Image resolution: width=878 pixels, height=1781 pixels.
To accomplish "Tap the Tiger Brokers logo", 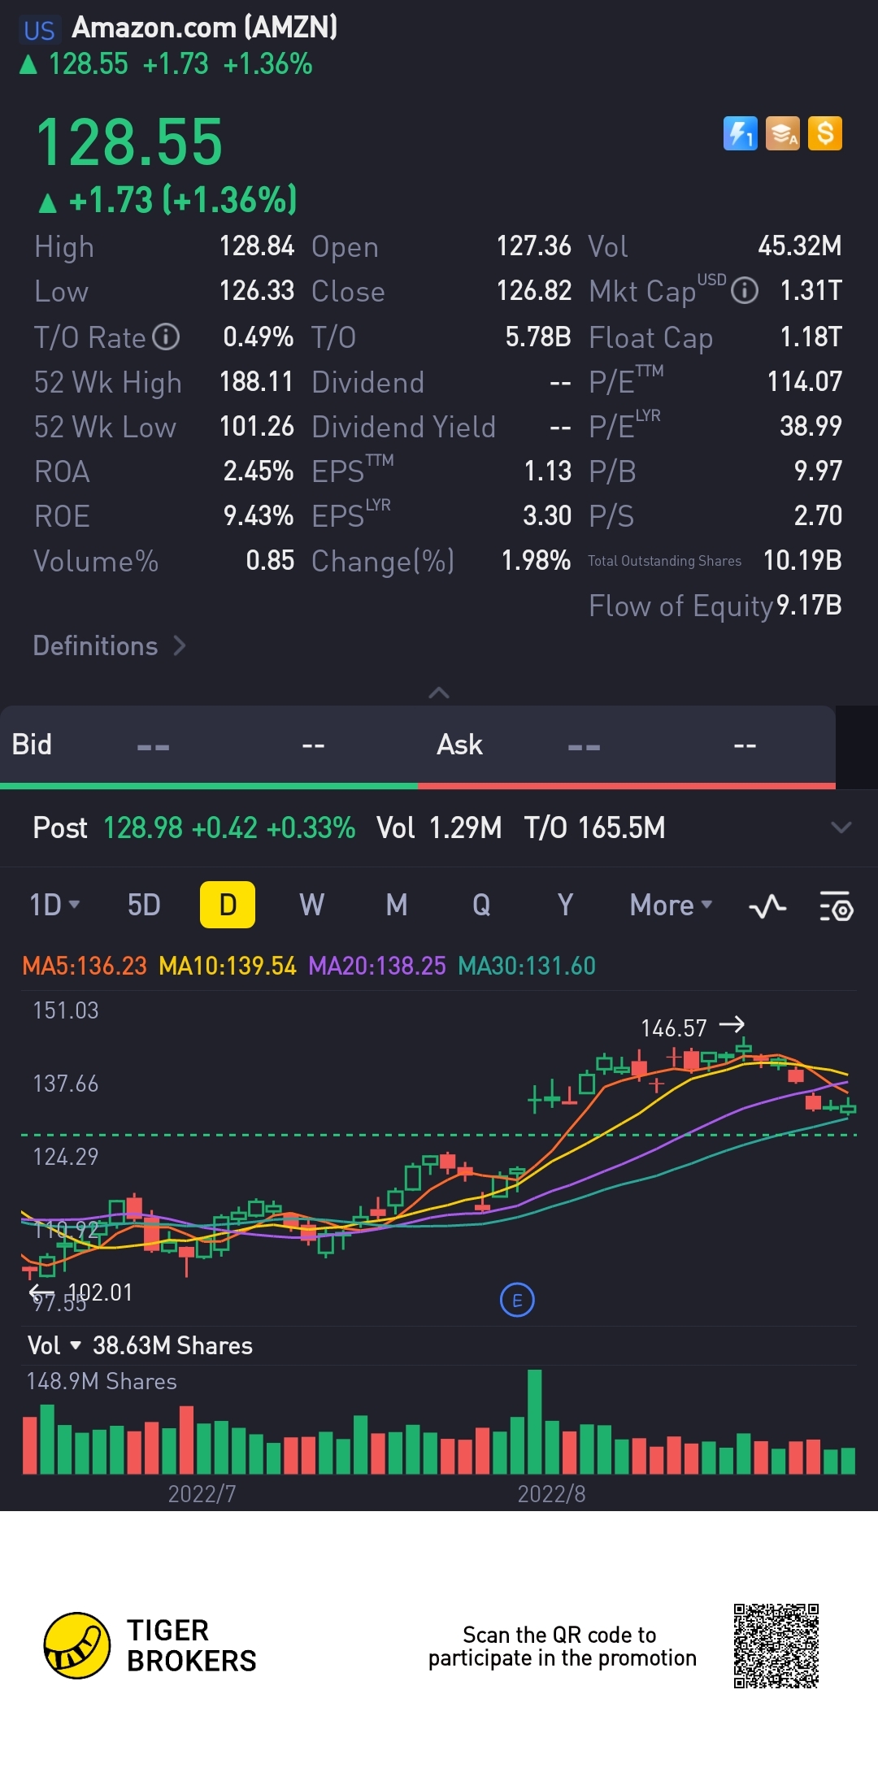I will [150, 1646].
